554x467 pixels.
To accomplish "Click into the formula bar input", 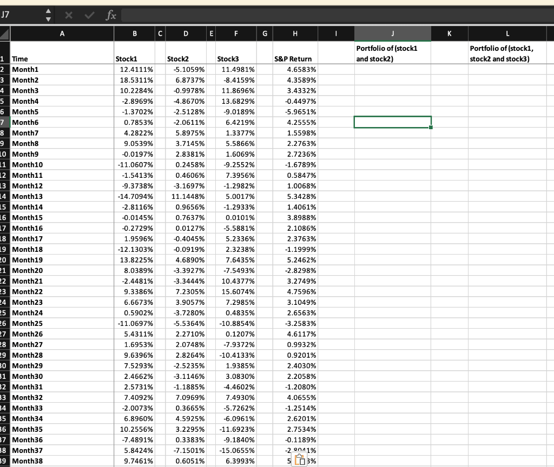I will [x=338, y=15].
